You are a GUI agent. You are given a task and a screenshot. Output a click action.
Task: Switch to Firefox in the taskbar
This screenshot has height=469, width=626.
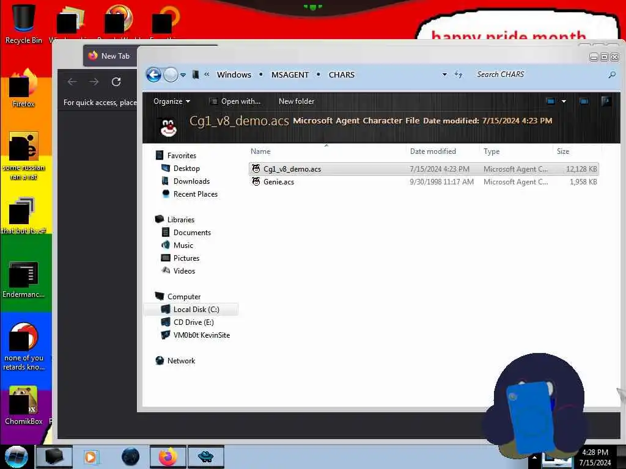168,457
